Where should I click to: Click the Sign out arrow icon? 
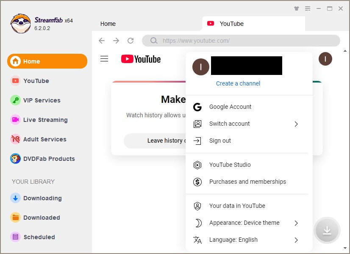point(197,141)
